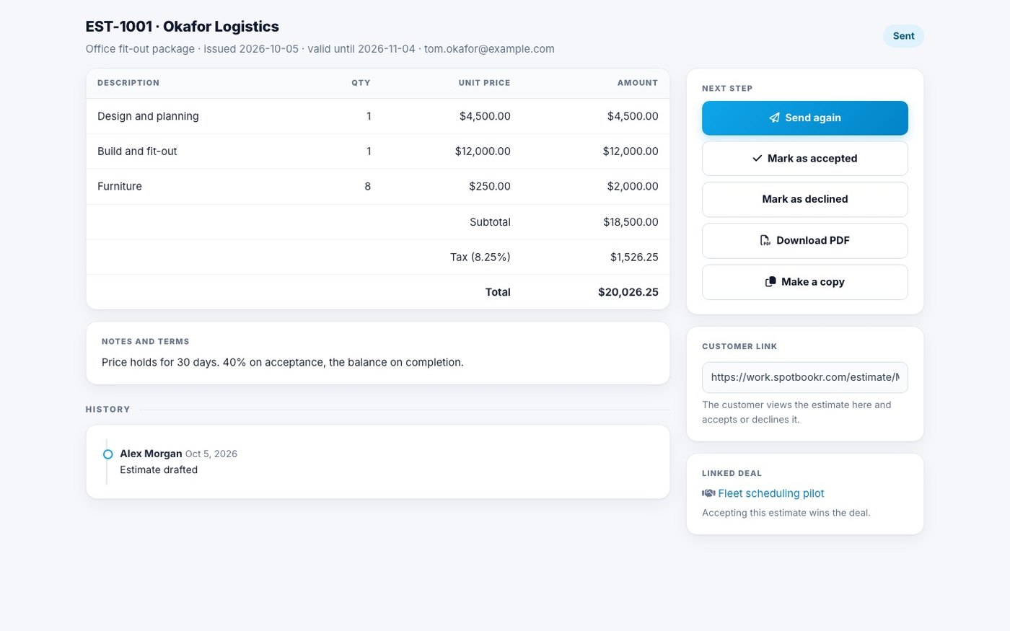Click the $250.00 unit price for Furniture
Viewport: 1010px width, 631px height.
(x=490, y=186)
